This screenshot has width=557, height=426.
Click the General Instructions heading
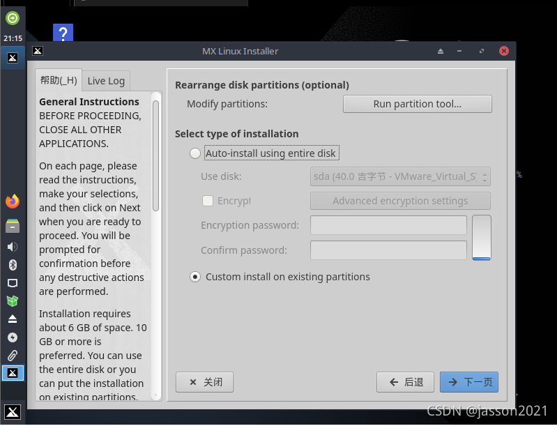pyautogui.click(x=89, y=102)
